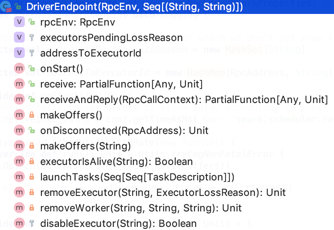Click the private lock icon of makeOffers()
This screenshot has height=230, width=334.
[x=32, y=115]
